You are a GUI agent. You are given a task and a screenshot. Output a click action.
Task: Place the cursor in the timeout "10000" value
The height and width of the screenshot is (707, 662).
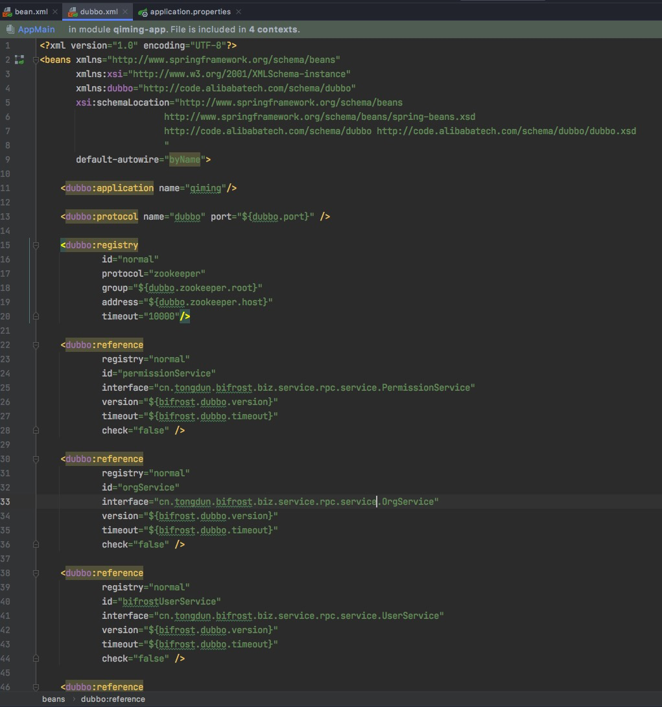(x=162, y=316)
